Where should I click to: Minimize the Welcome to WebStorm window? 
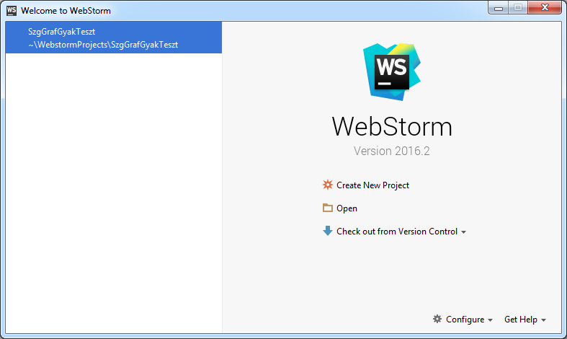499,8
